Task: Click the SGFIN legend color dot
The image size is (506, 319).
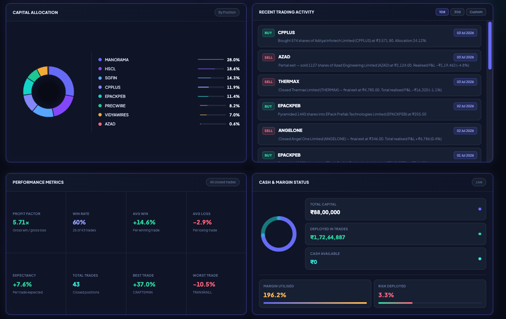Action: tap(100, 78)
